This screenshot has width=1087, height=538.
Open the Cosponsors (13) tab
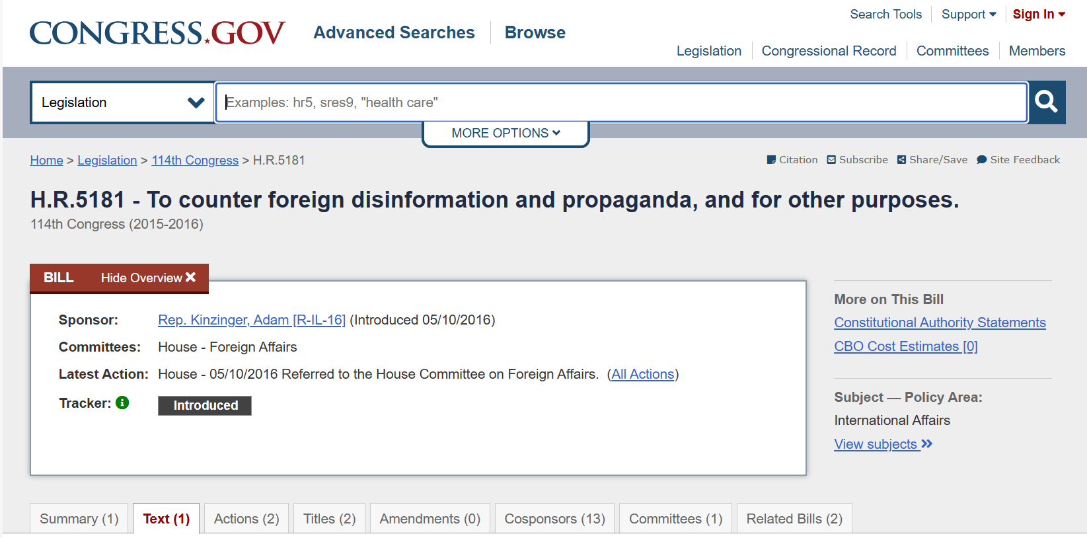coord(555,519)
